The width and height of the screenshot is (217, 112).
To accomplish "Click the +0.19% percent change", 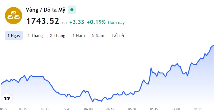I will coord(96,22).
